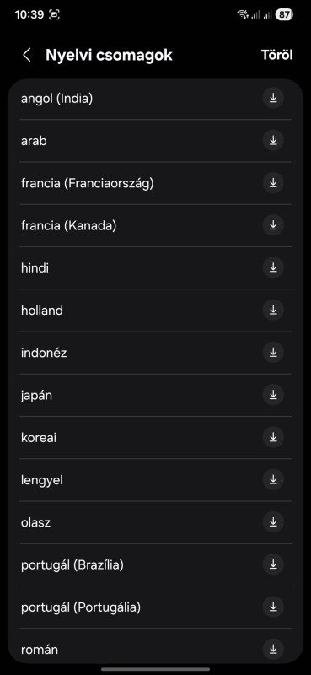Download the japán language pack

[x=273, y=395]
